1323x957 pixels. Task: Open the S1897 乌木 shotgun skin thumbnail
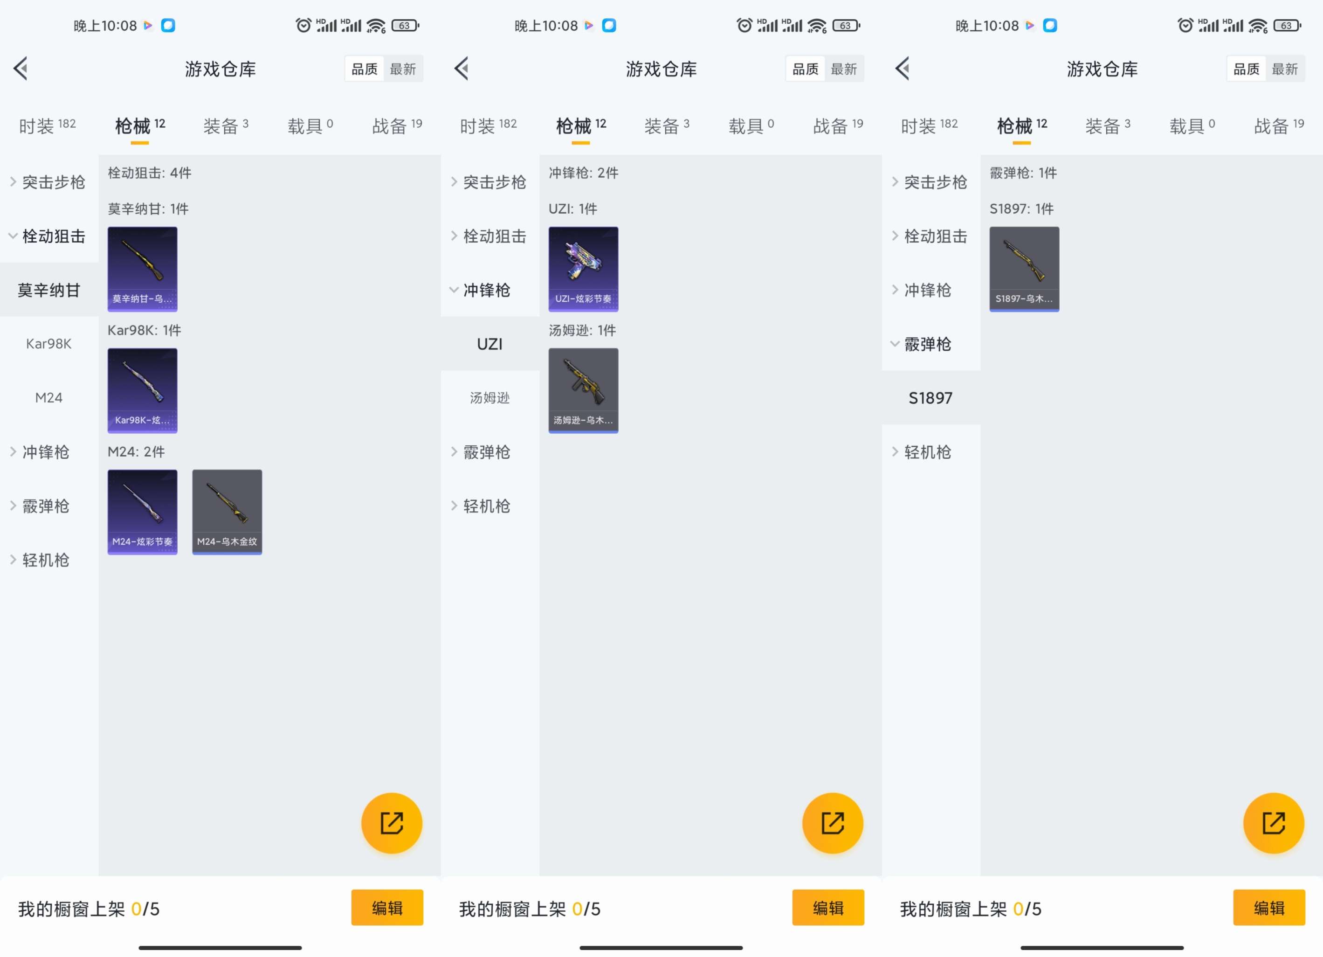1024,269
